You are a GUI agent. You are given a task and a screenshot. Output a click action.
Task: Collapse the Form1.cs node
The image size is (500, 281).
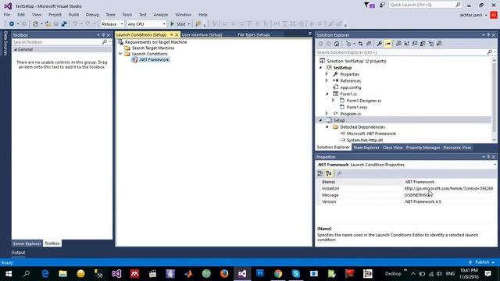pyautogui.click(x=327, y=94)
